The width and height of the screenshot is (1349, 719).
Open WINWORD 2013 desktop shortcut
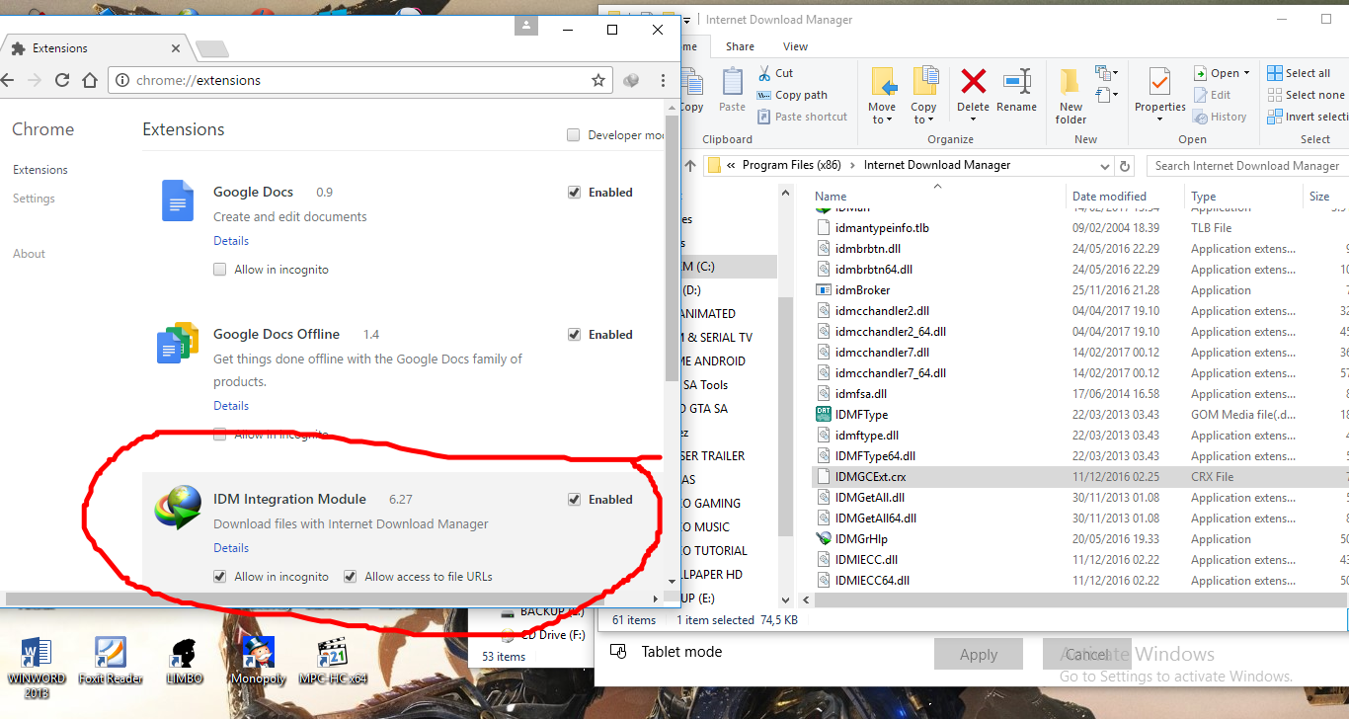coord(37,667)
